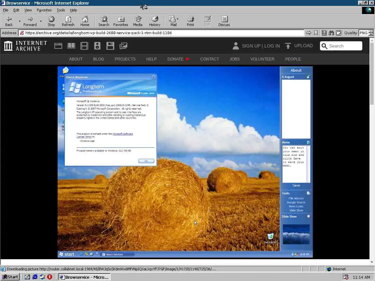Open the Quality PNG dropdown
The height and width of the screenshot is (281, 375).
(x=371, y=33)
